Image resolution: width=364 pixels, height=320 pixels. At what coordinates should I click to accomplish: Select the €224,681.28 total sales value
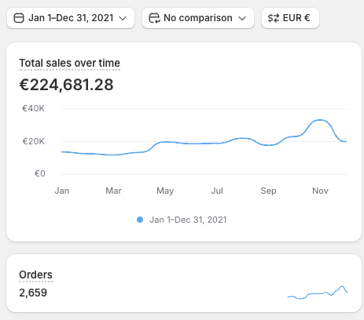coord(66,85)
